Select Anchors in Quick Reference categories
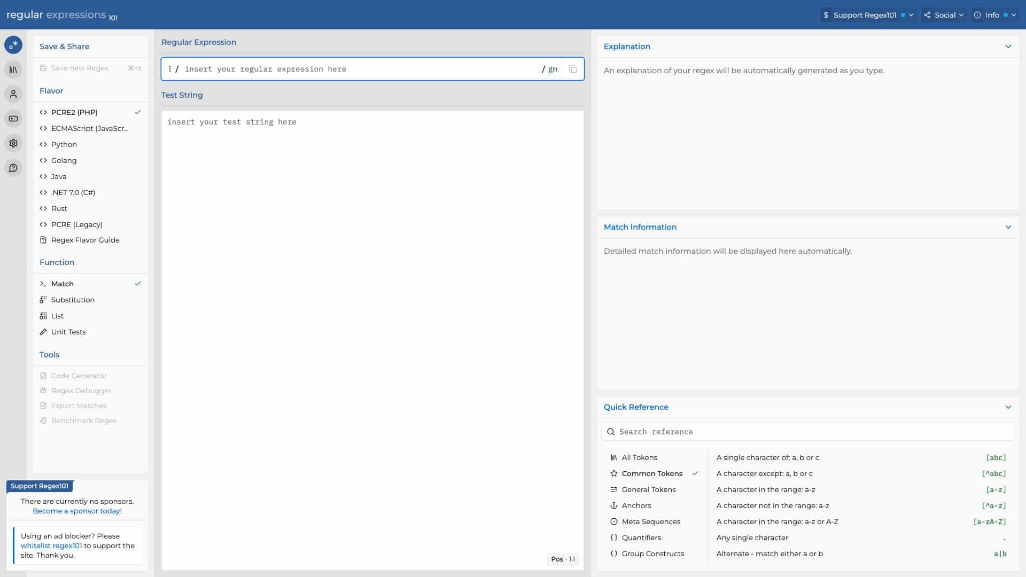Screen dimensions: 1026x577 pos(636,505)
